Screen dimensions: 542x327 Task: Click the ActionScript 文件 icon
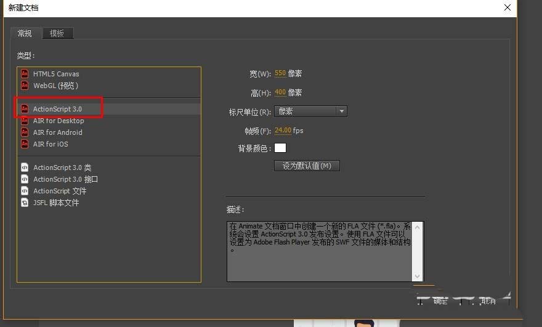pos(25,191)
